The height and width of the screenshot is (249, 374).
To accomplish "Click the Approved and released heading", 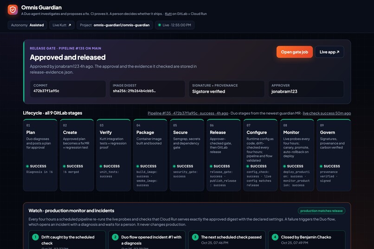I will coord(67,57).
